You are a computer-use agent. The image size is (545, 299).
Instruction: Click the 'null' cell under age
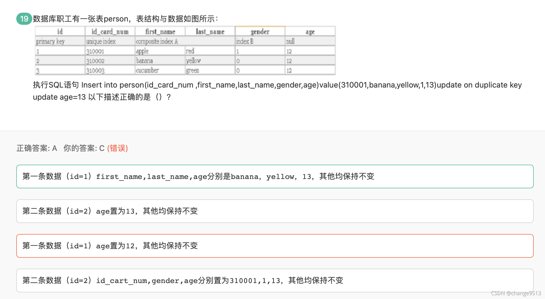[x=310, y=41]
